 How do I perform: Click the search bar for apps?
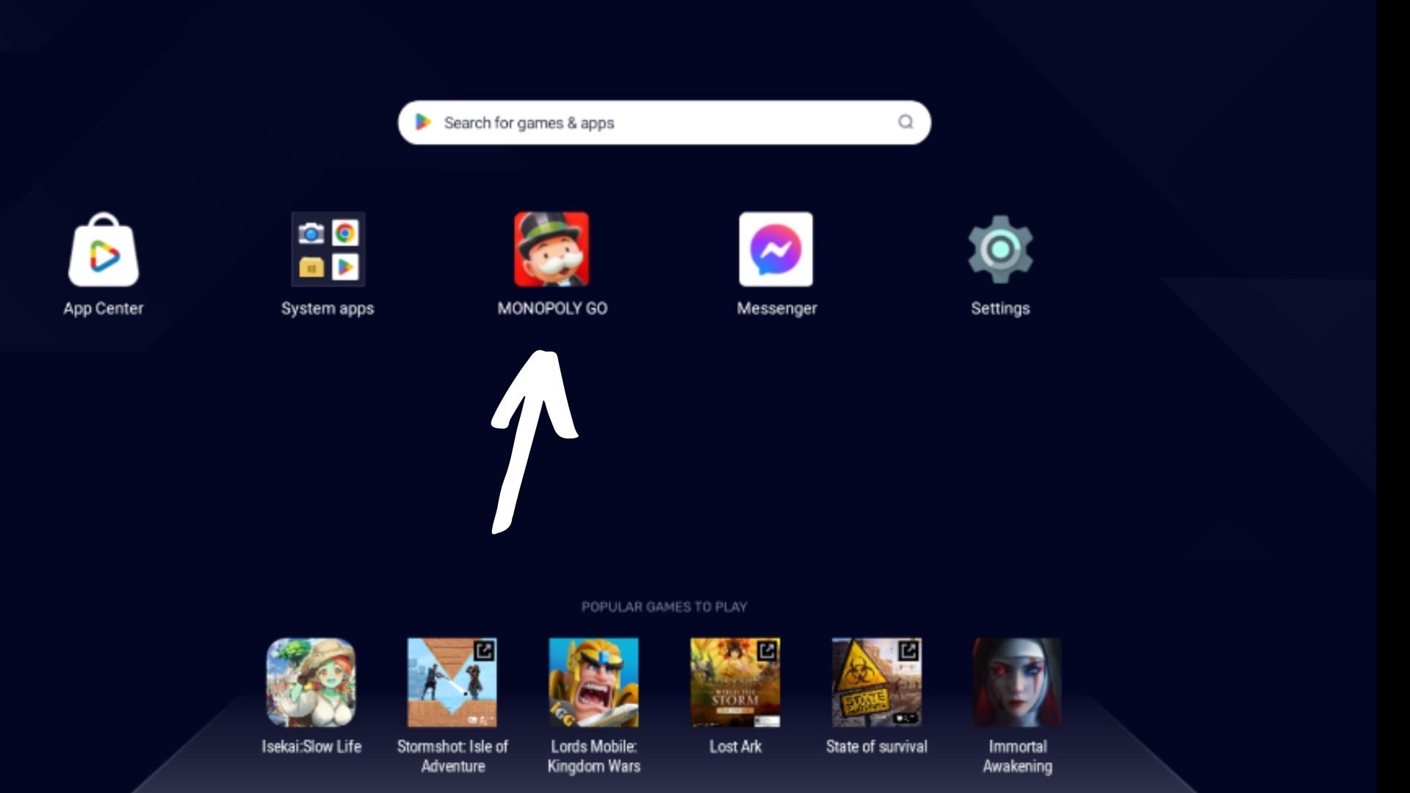[665, 123]
